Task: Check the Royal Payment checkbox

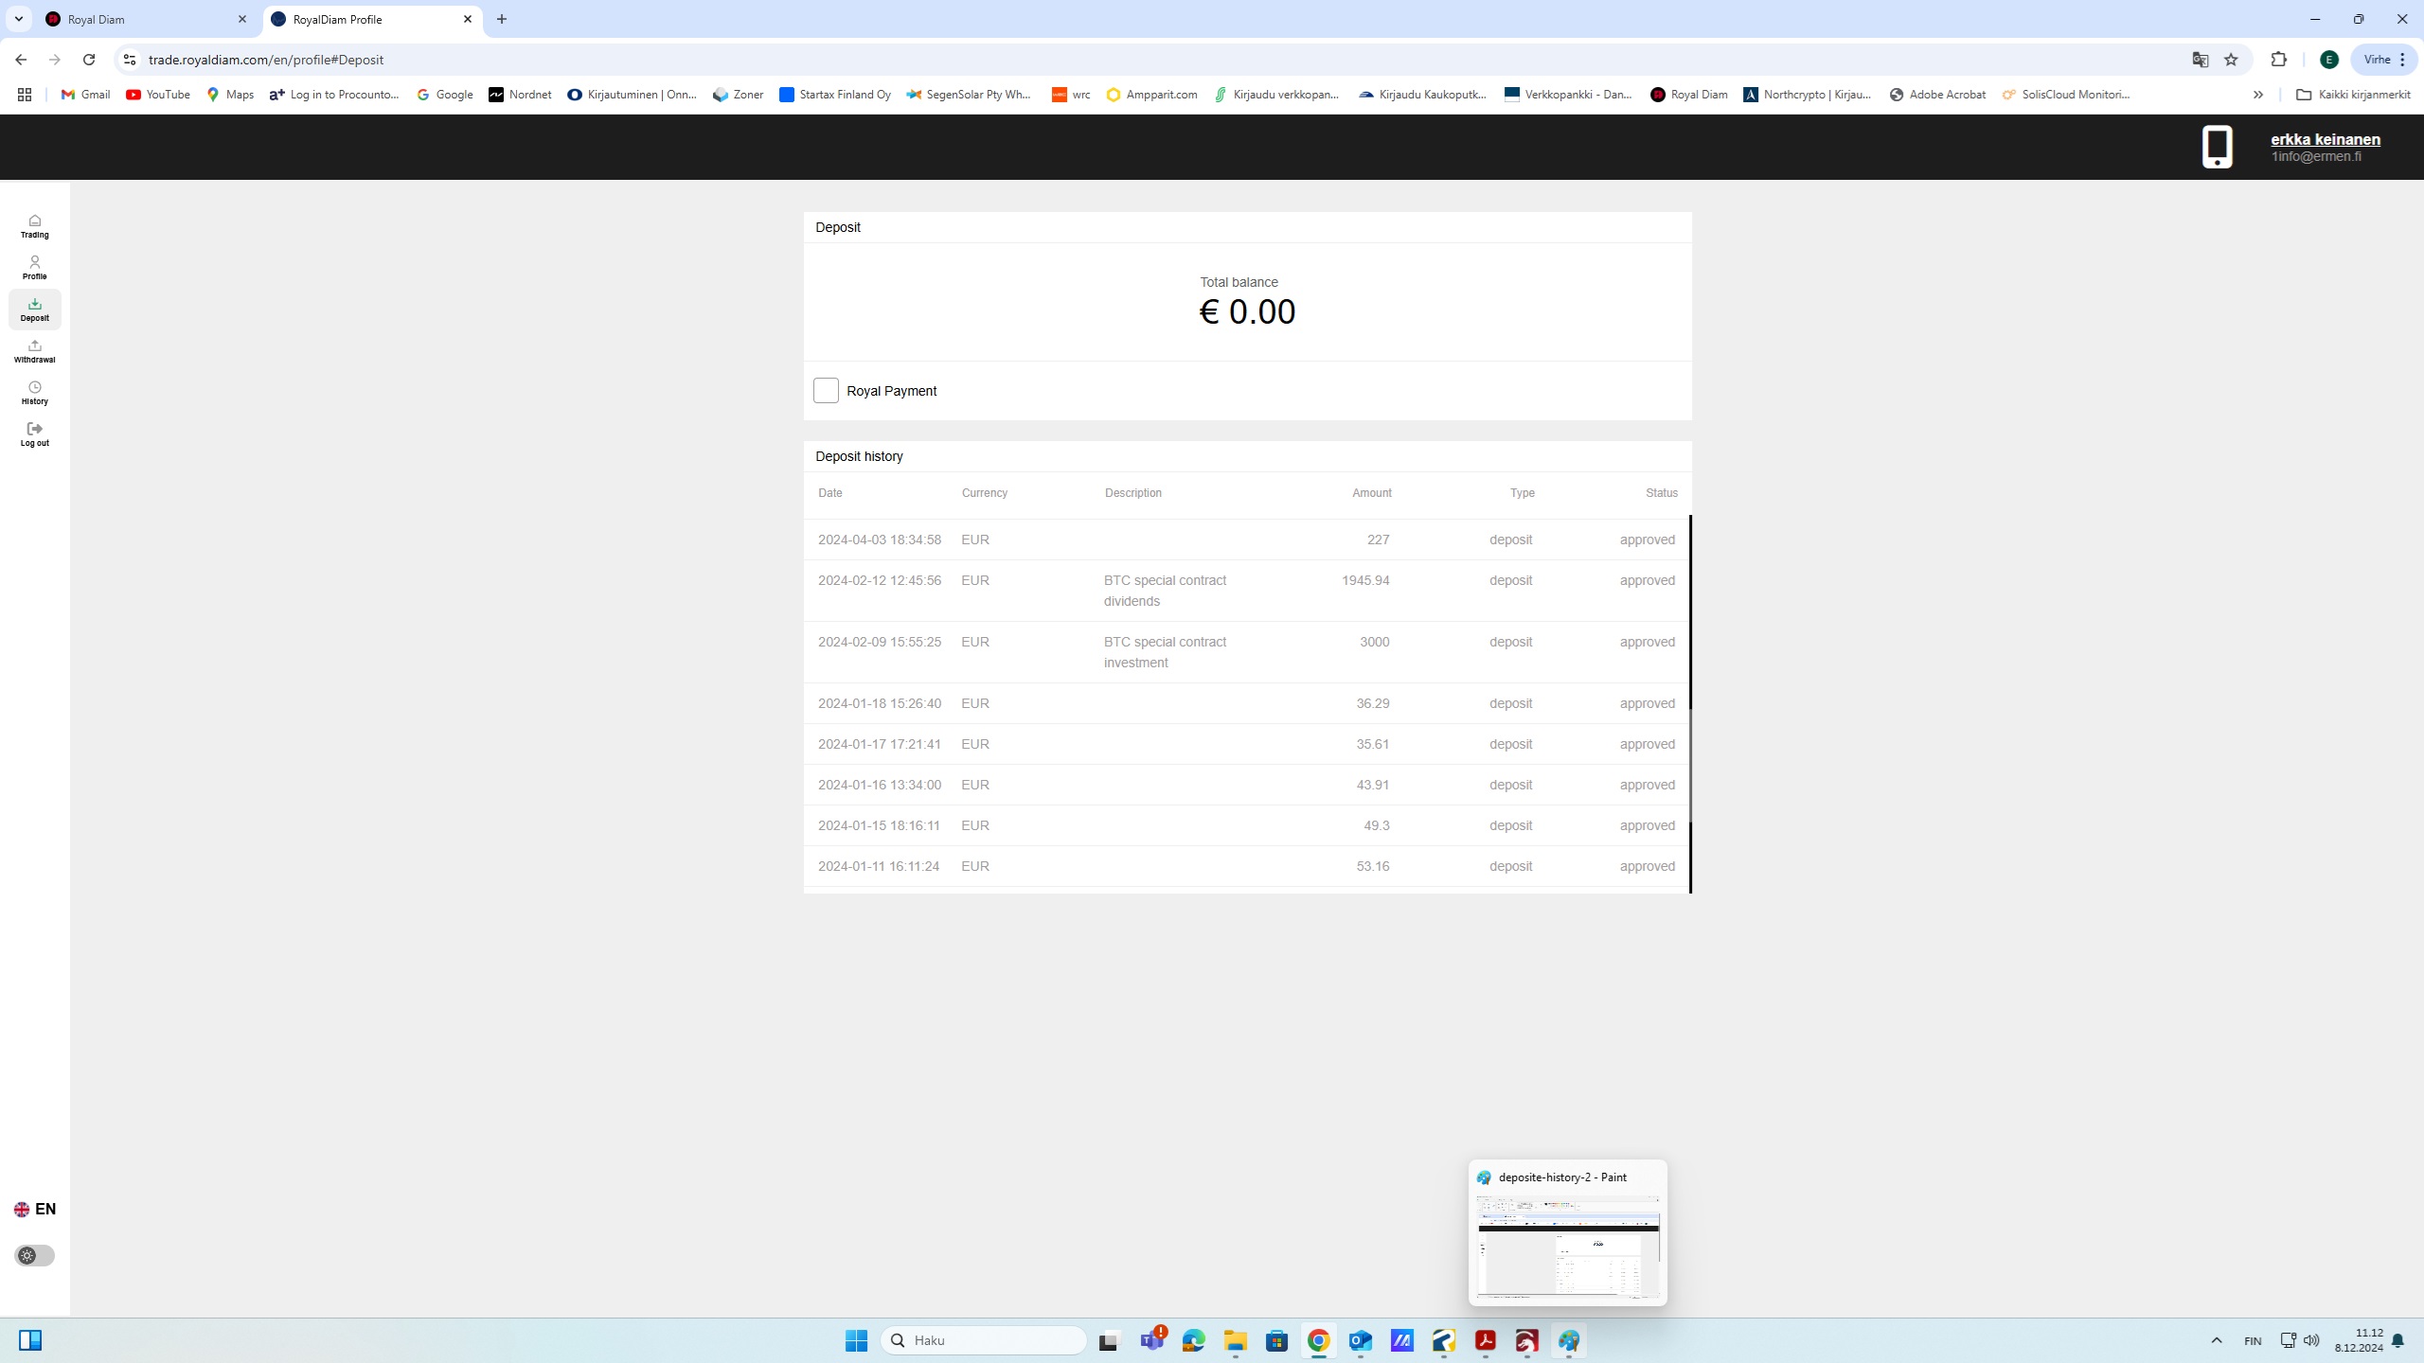Action: pos(826,390)
